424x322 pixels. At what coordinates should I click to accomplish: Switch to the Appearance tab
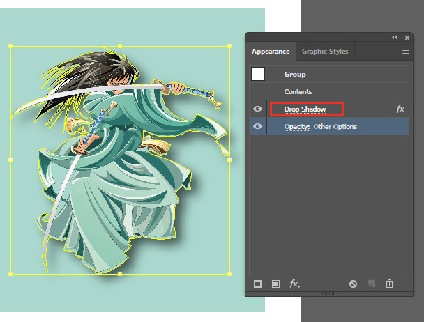(271, 52)
